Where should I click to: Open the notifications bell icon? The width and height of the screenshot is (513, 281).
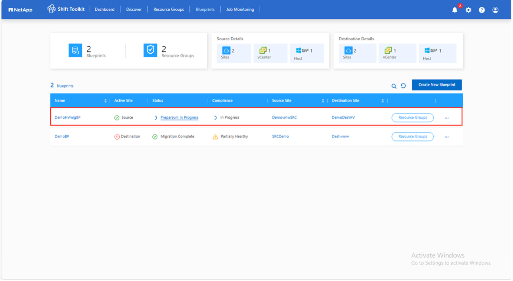click(455, 10)
